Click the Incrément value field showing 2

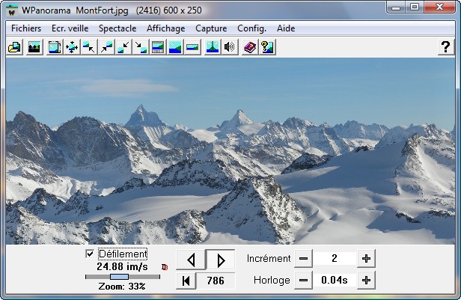335,259
